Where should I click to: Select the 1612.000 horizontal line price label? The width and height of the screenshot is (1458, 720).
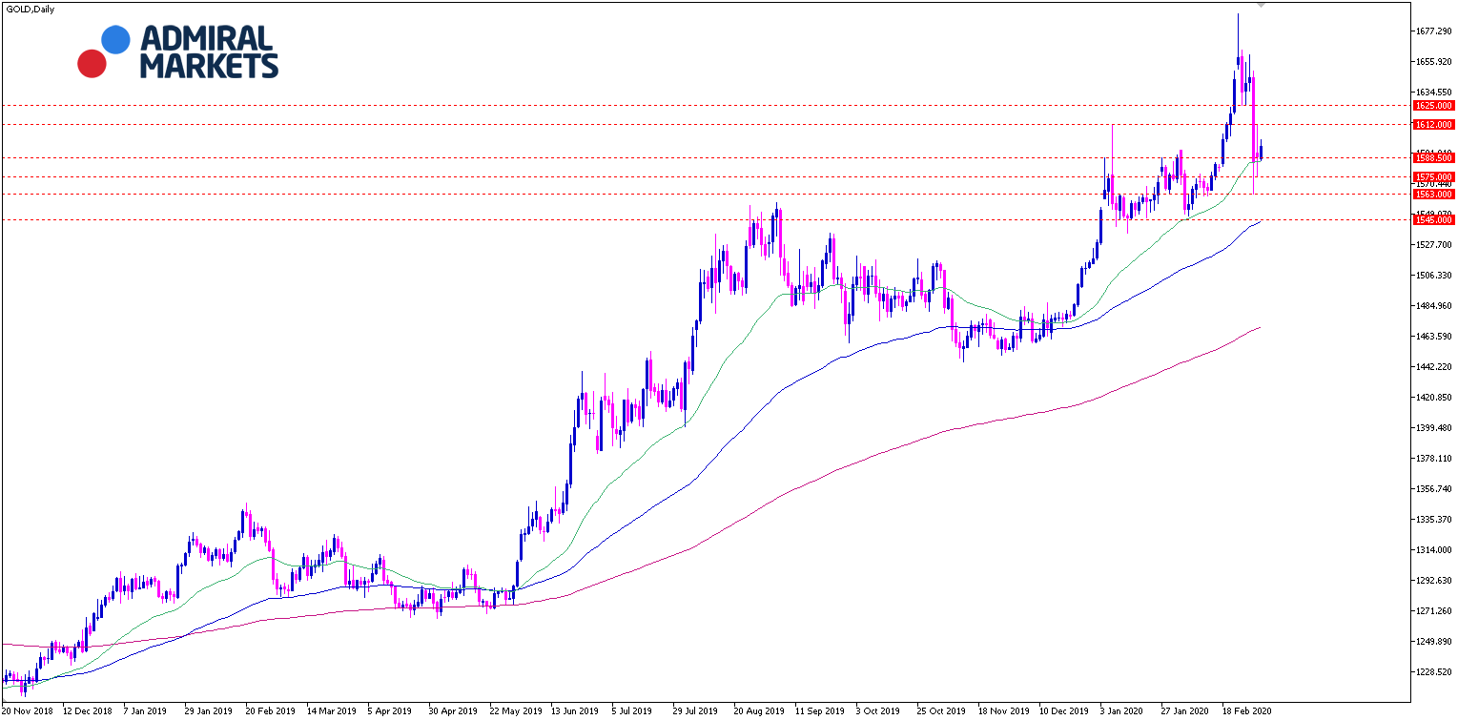tap(1435, 125)
